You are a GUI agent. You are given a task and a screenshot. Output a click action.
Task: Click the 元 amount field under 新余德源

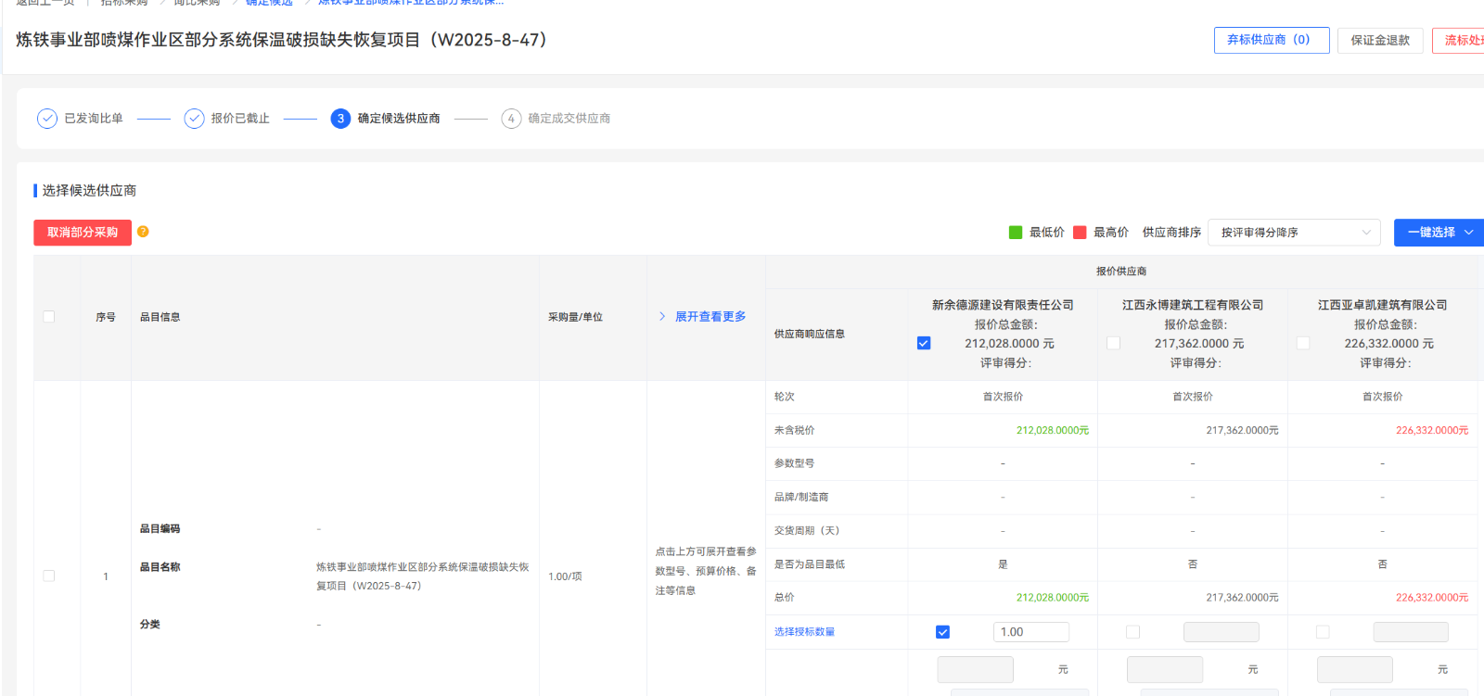976,669
